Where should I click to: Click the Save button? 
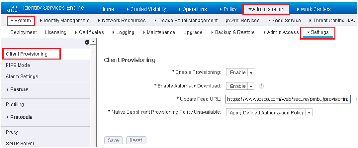[114, 140]
